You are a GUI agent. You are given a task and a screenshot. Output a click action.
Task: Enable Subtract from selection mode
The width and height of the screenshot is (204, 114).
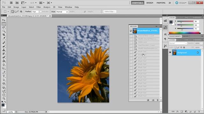tap(18, 11)
